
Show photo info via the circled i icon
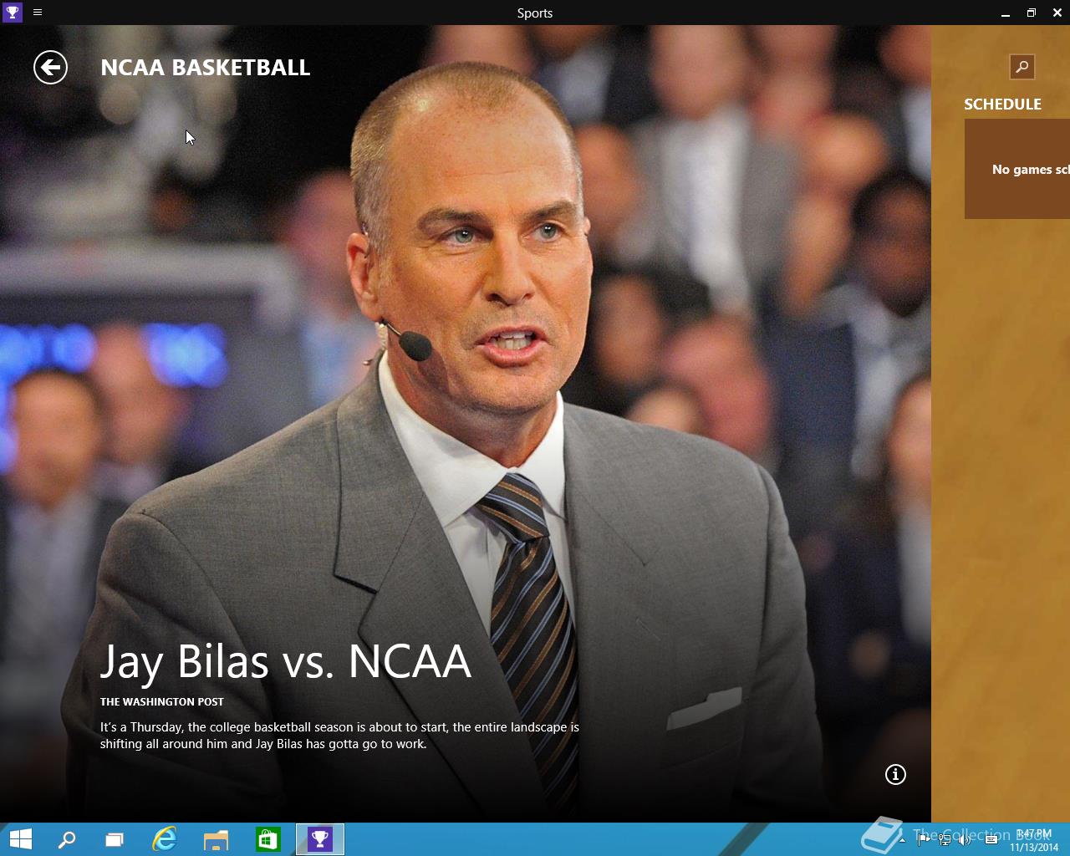coord(895,775)
